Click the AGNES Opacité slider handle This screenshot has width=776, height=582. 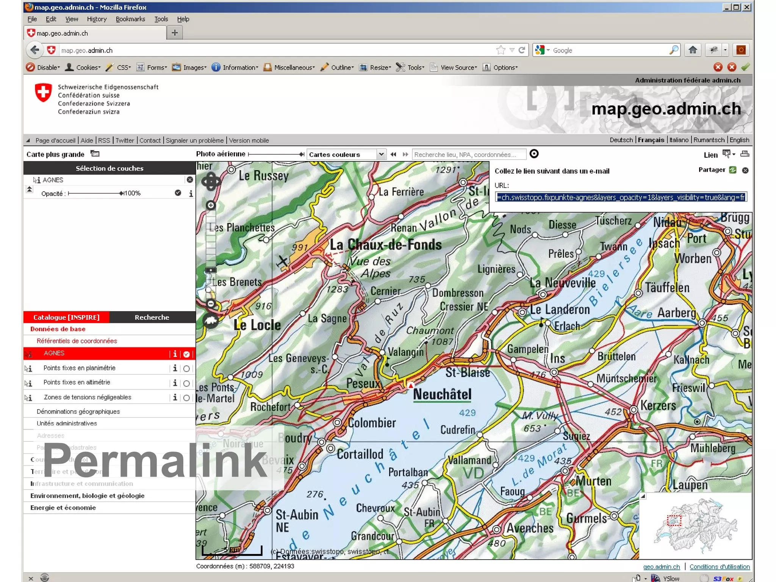[121, 193]
